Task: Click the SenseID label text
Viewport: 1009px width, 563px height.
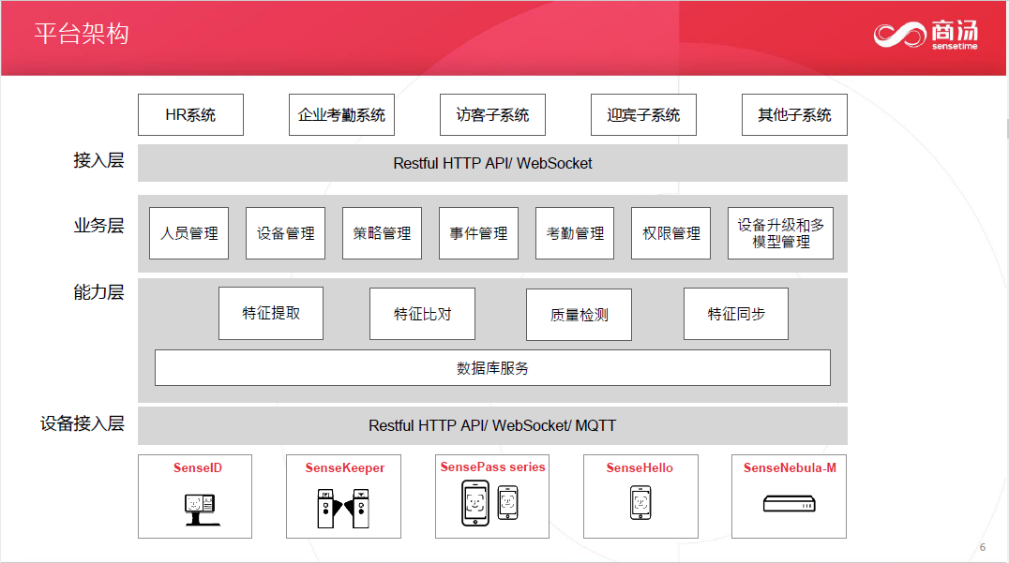Action: tap(198, 467)
